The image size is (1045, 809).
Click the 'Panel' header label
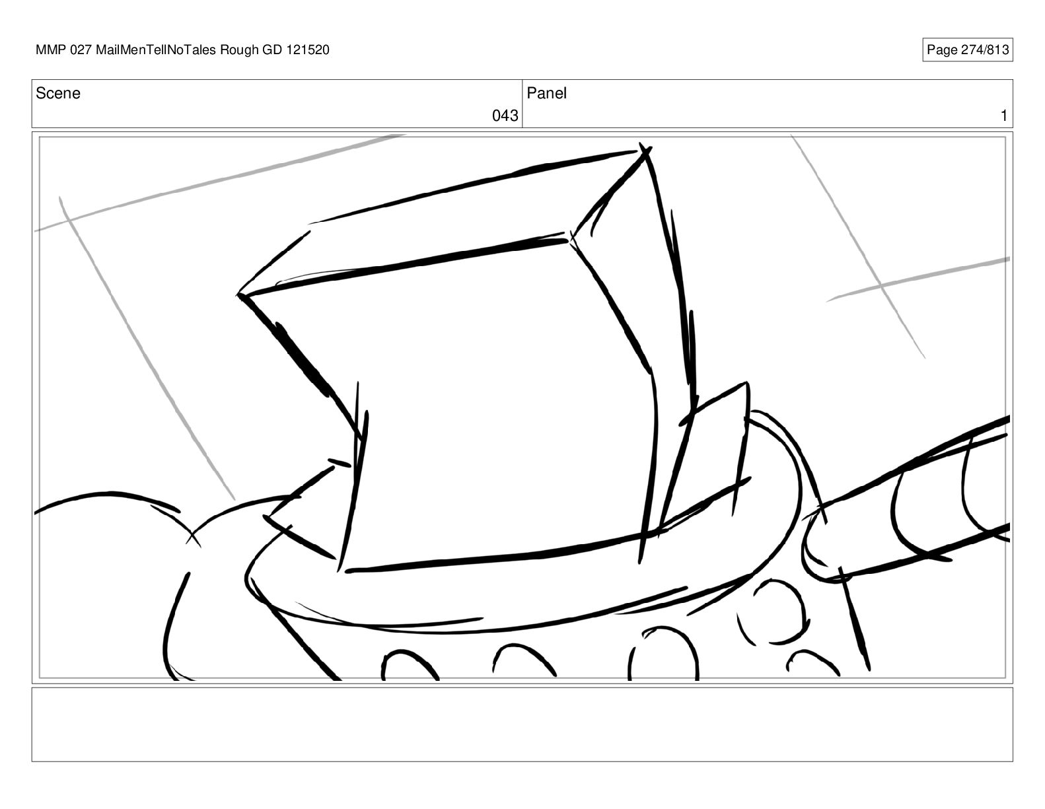point(547,94)
